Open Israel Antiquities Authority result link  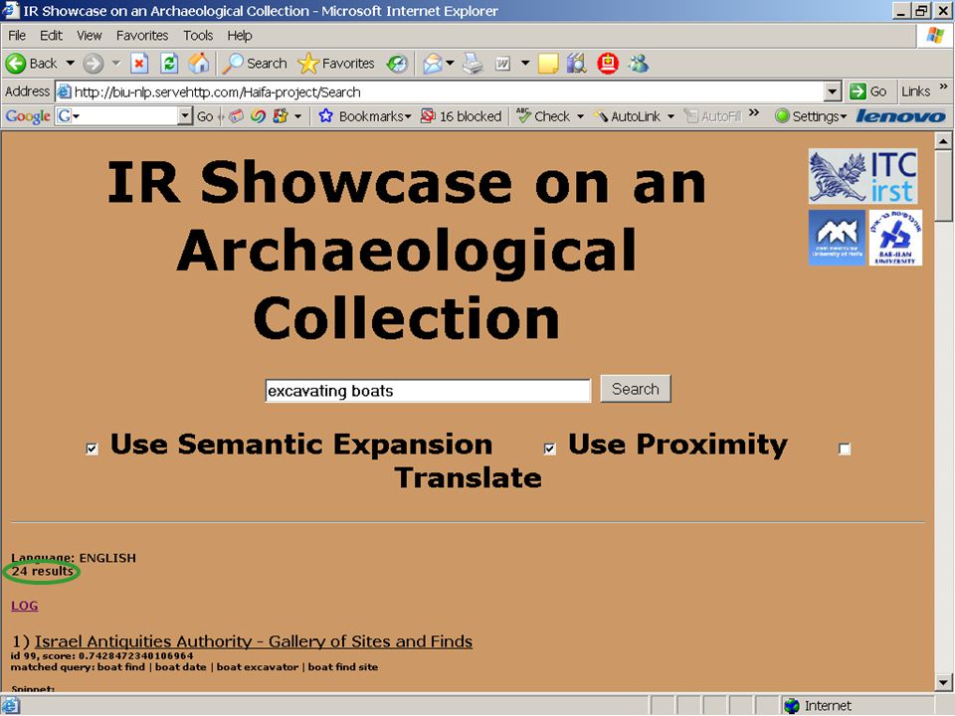(254, 641)
